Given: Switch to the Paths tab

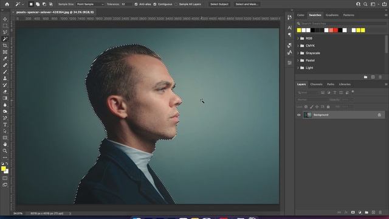Looking at the screenshot, I should click(331, 85).
